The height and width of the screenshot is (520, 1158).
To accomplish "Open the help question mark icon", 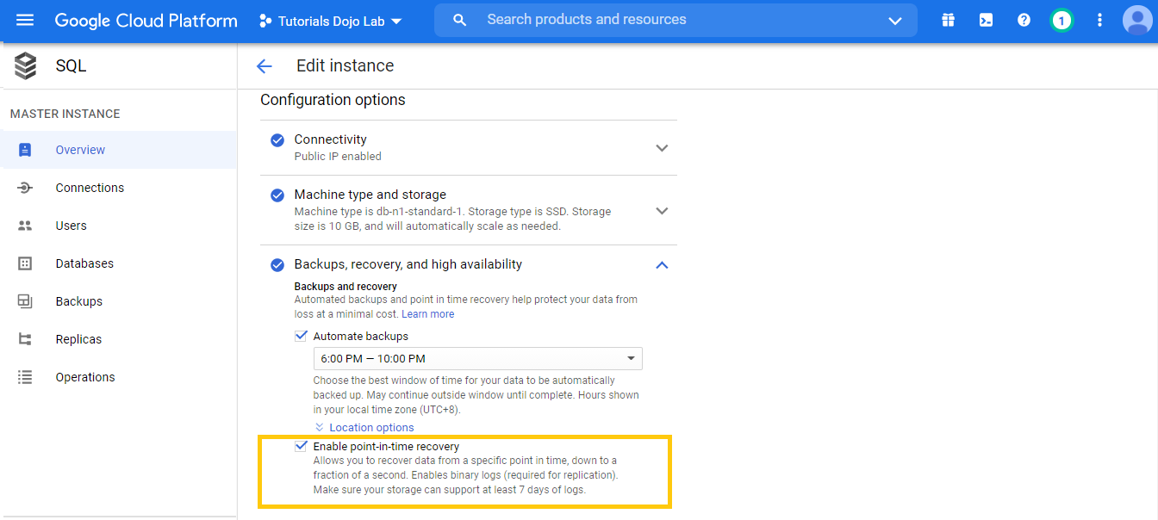I will tap(1024, 20).
